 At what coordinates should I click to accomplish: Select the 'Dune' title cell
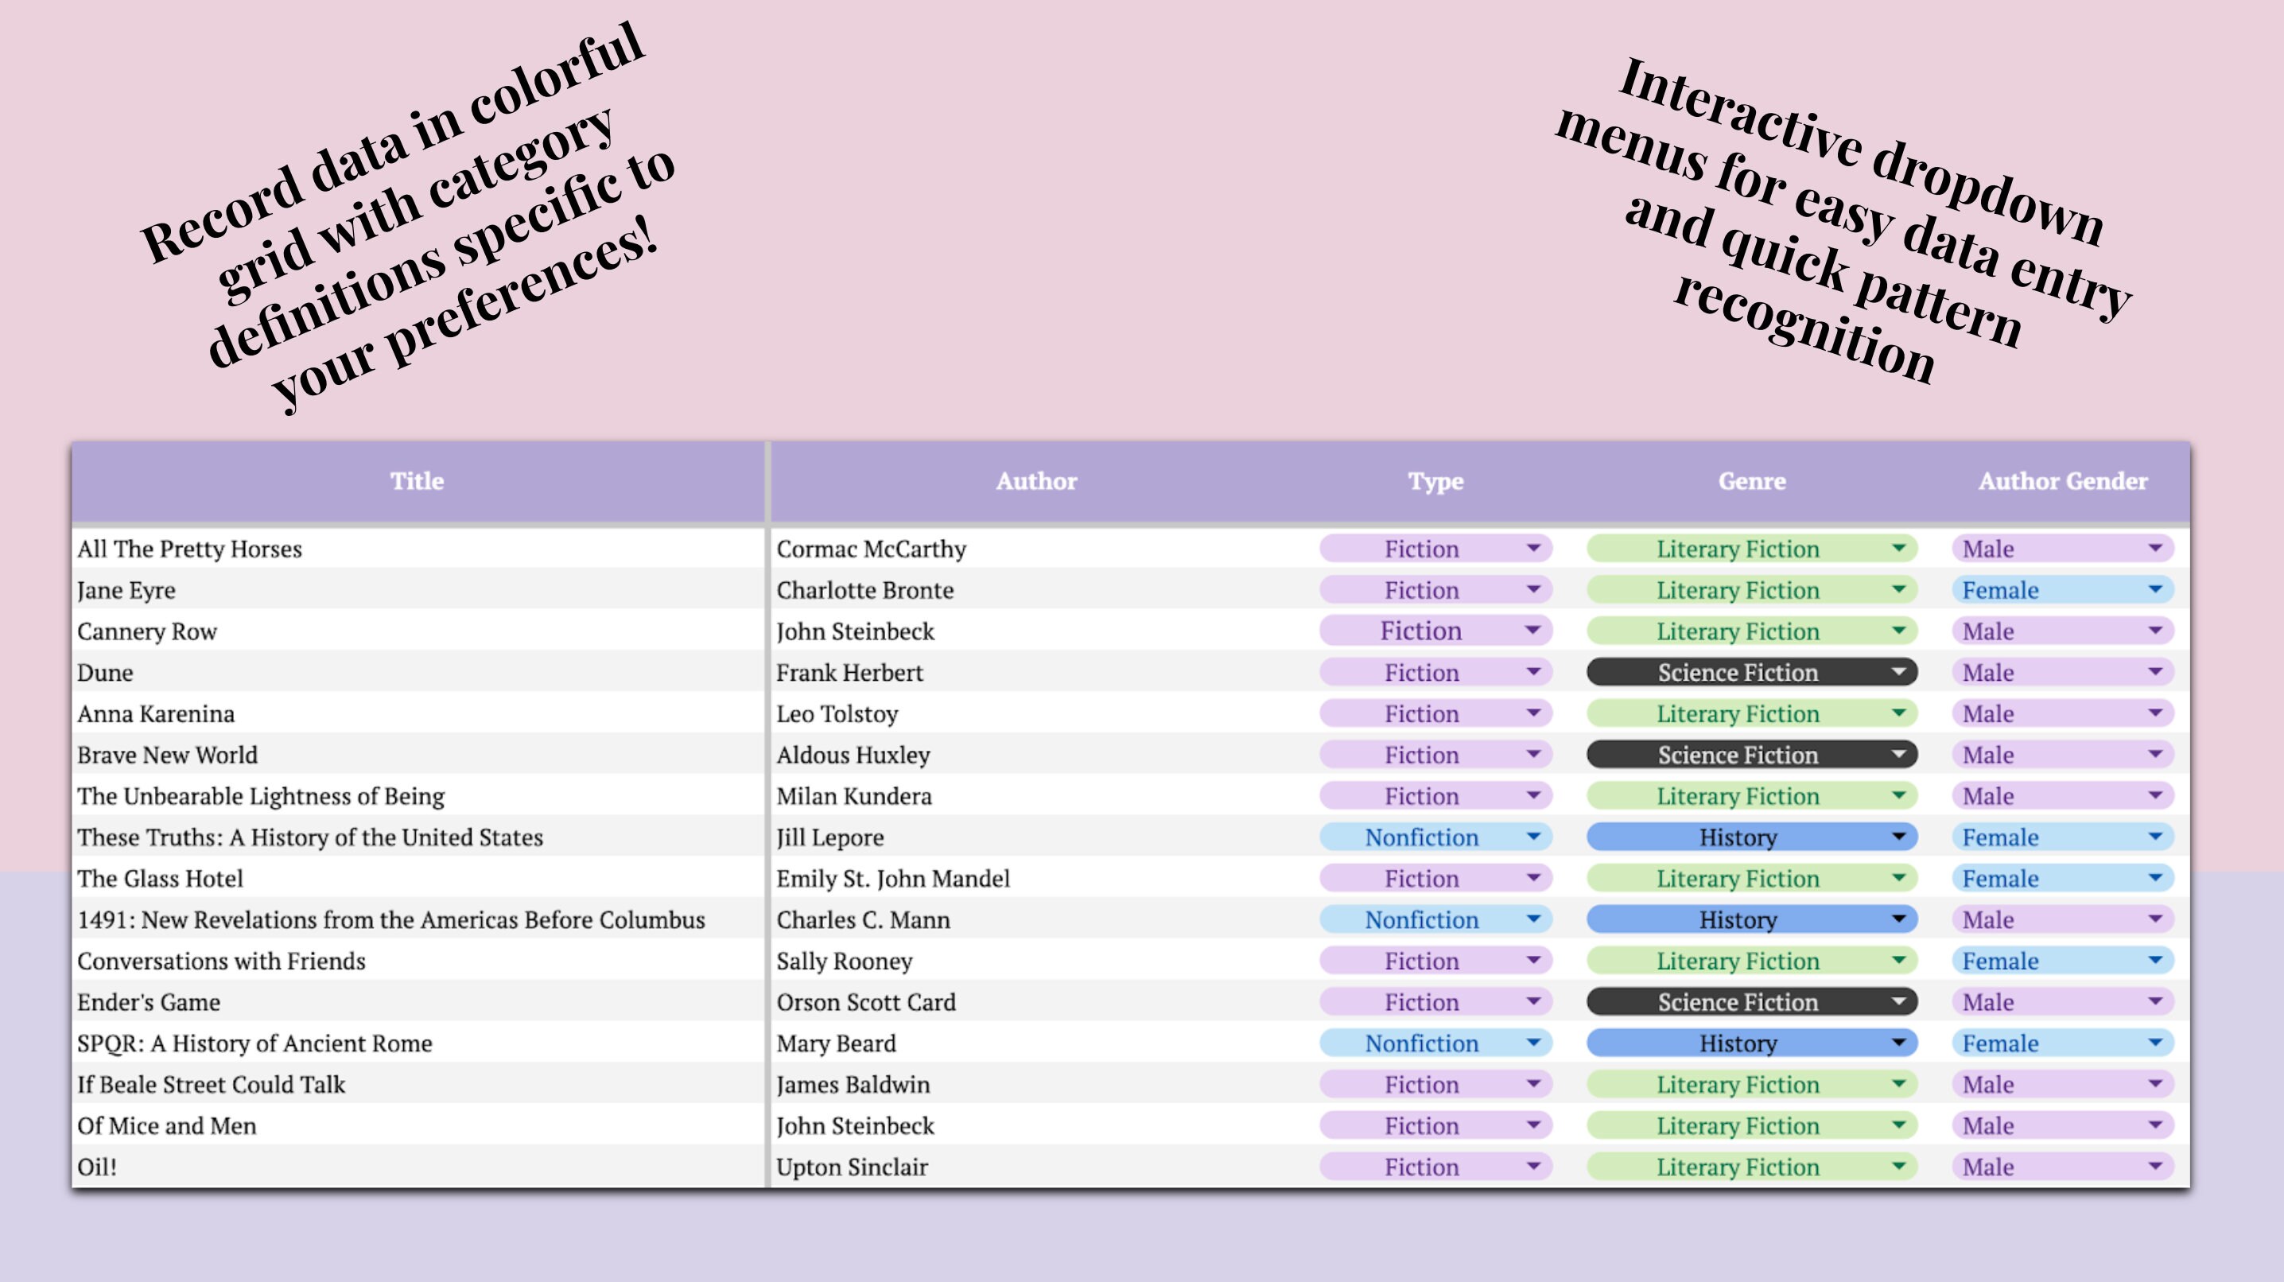point(418,672)
